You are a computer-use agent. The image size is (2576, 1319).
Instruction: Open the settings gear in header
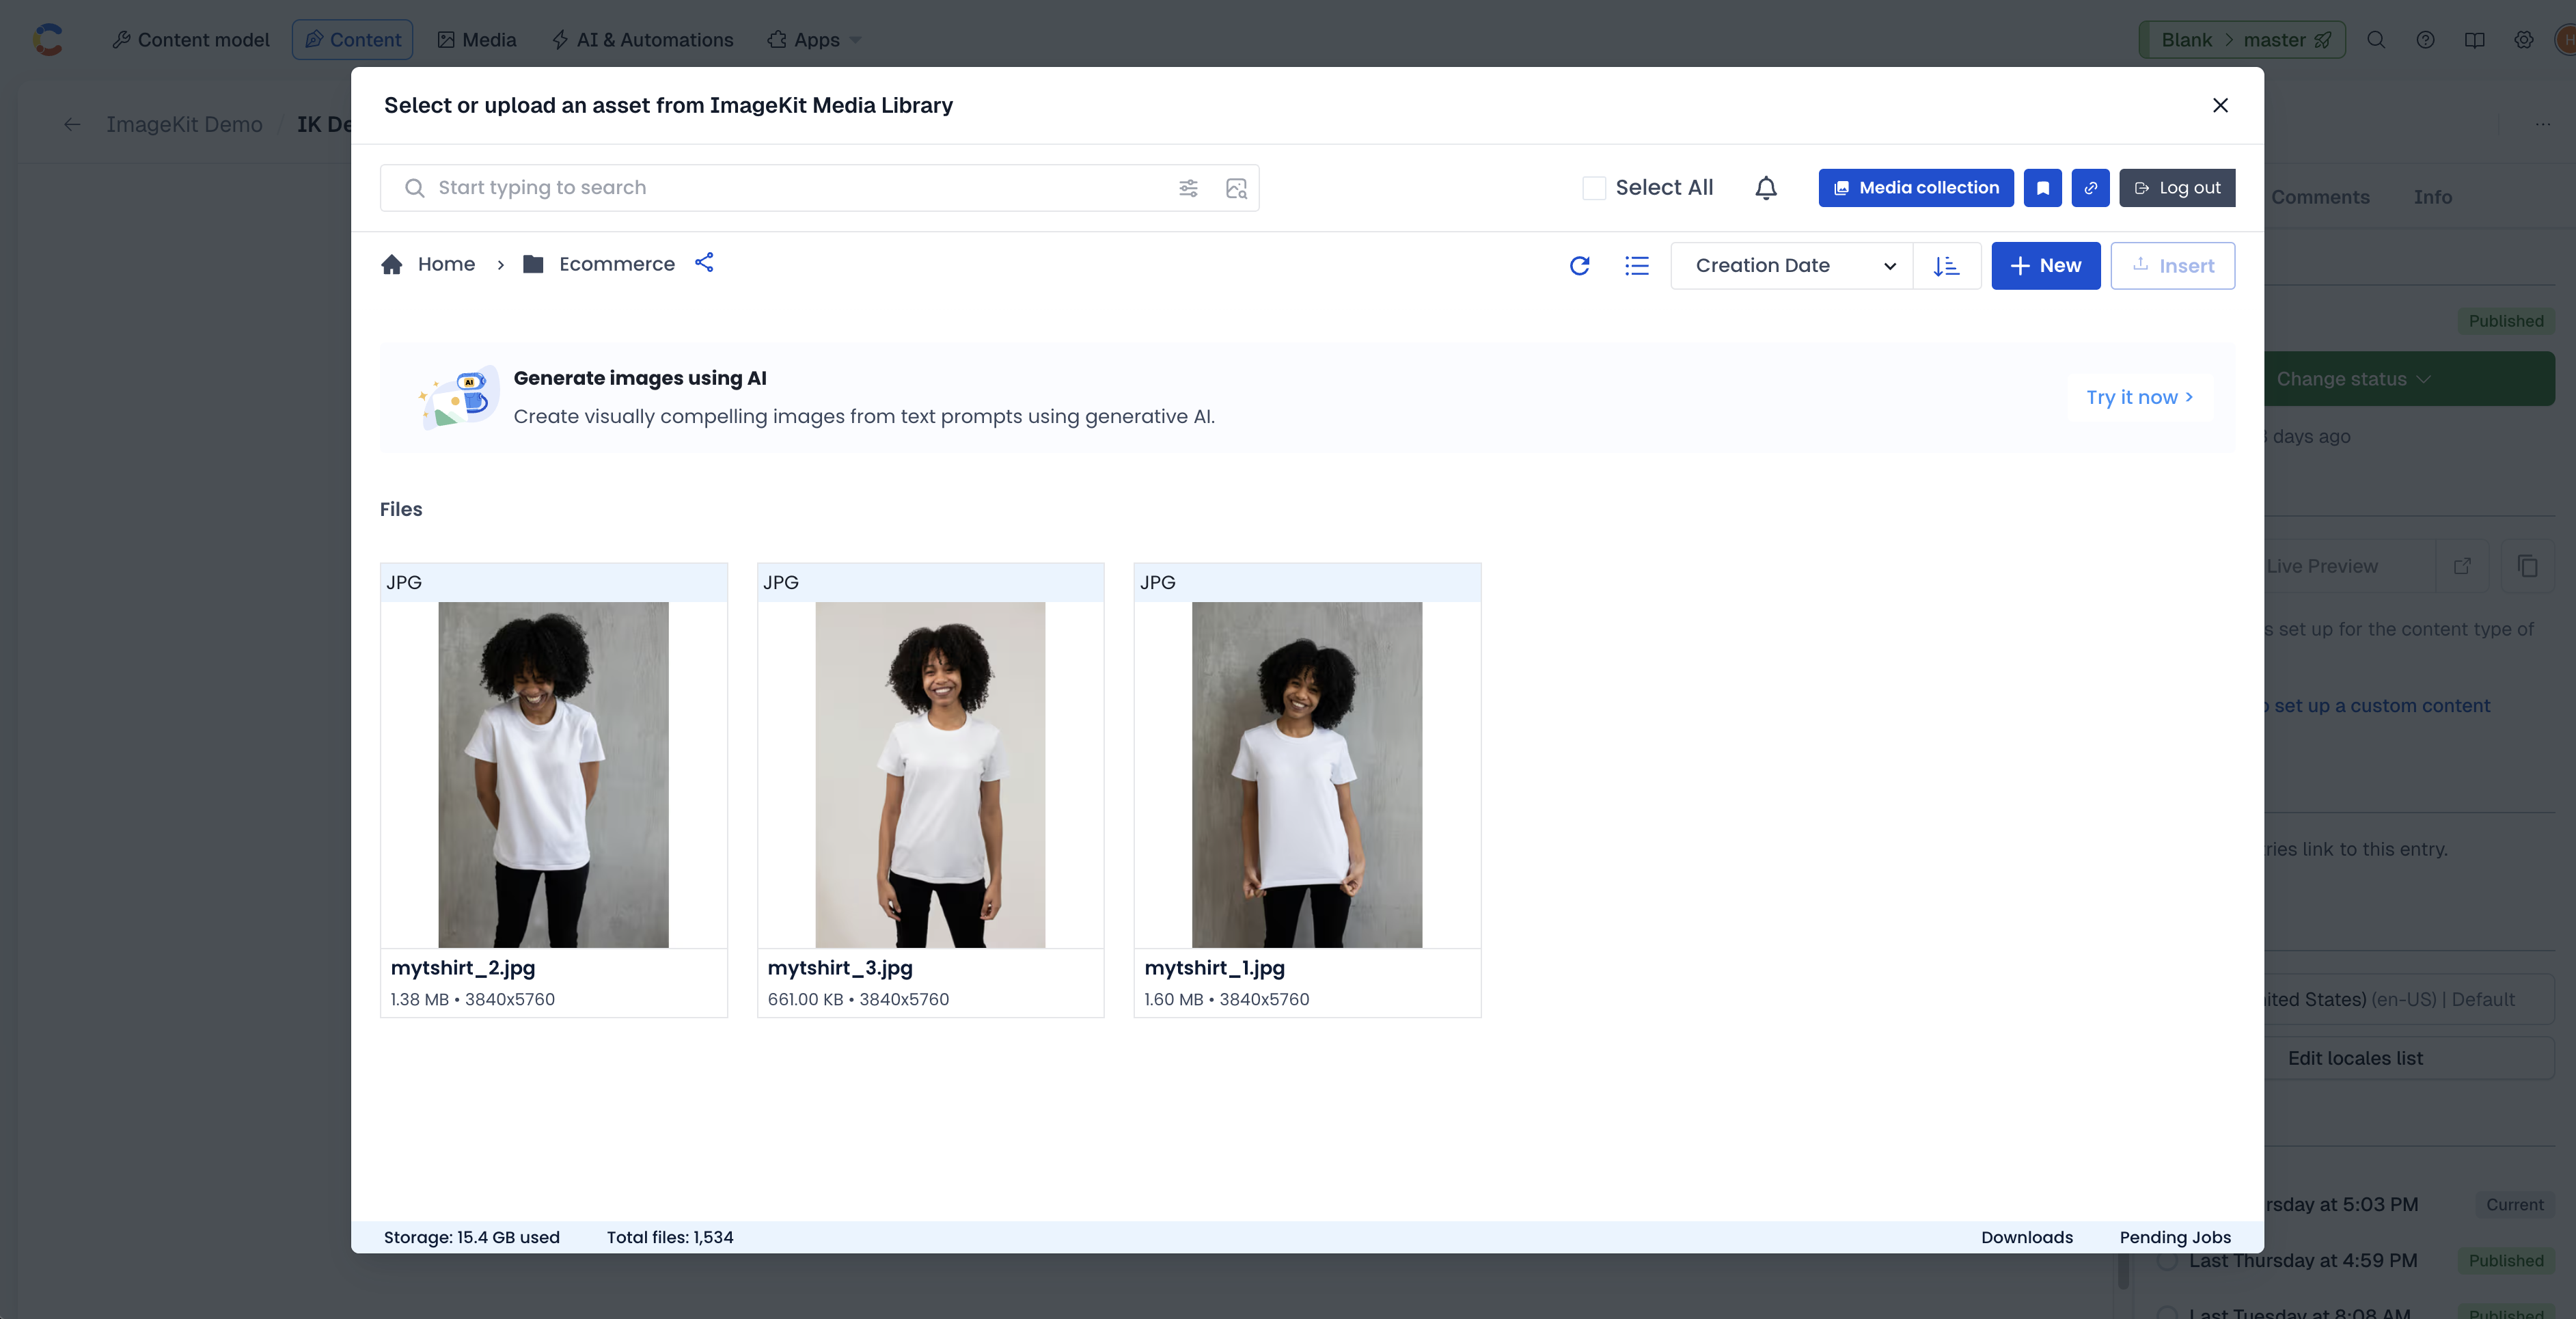coord(2523,40)
